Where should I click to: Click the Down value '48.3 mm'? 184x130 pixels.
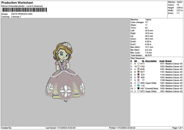click(x=149, y=39)
